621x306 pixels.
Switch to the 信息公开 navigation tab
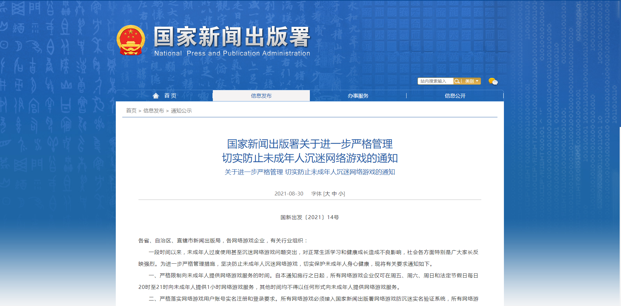click(x=455, y=96)
